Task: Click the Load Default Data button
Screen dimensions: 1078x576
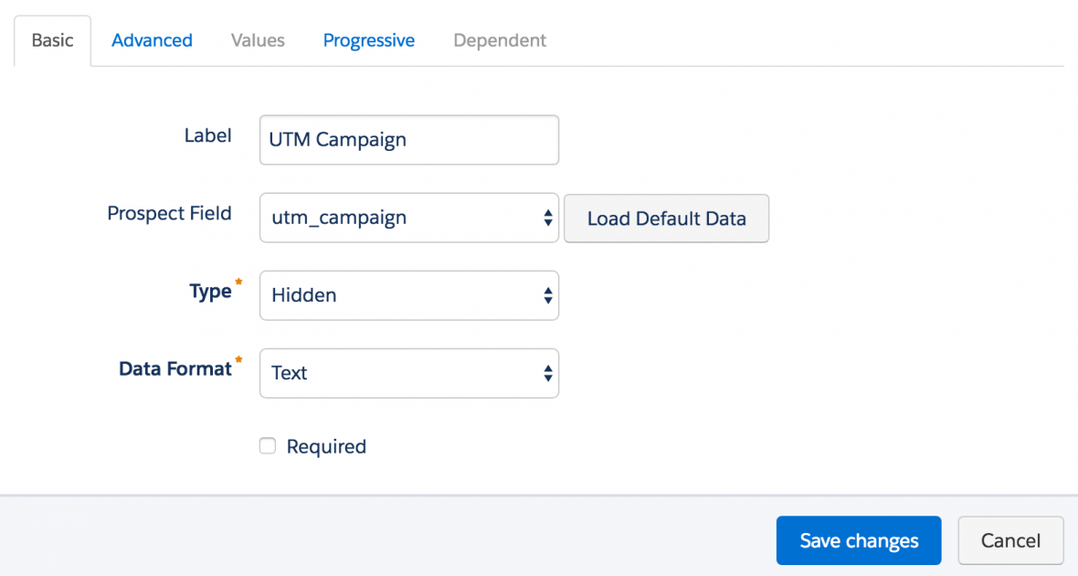Action: [x=666, y=219]
